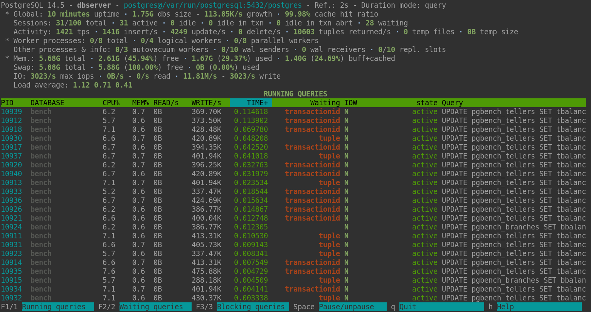
Task: Click the 1.75G dbs size value
Action: [143, 14]
